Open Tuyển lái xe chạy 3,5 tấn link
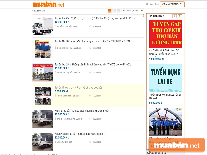 (79, 88)
